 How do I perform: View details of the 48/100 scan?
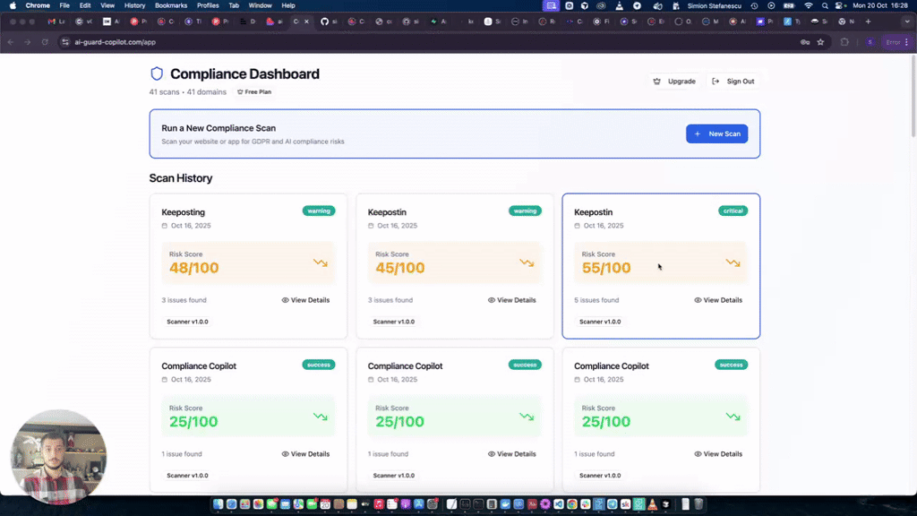click(x=305, y=300)
